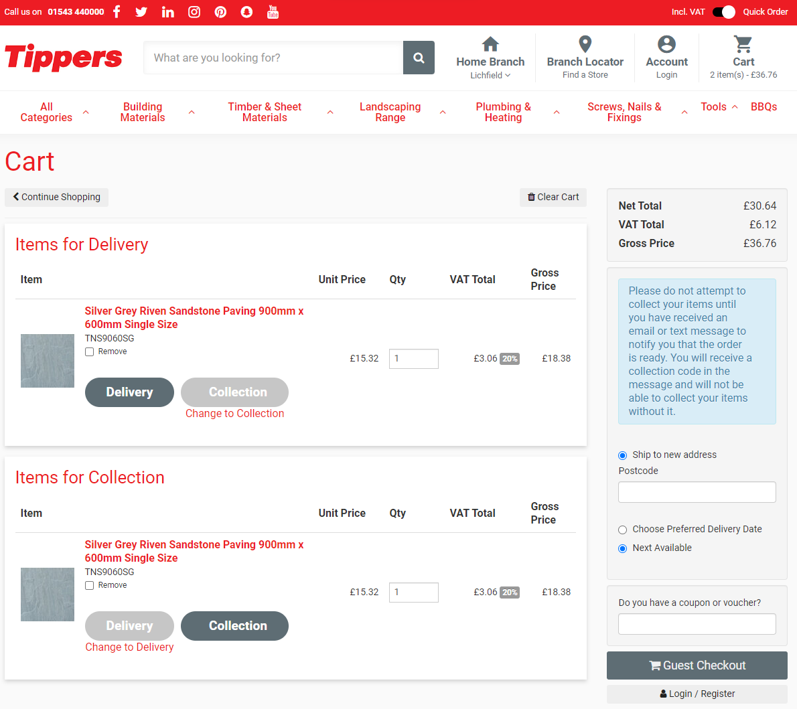This screenshot has width=797, height=709.
Task: Click the Guest Checkout button
Action: click(x=697, y=665)
